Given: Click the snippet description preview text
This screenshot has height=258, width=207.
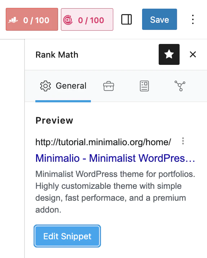Looking at the screenshot, I should click(x=115, y=192).
